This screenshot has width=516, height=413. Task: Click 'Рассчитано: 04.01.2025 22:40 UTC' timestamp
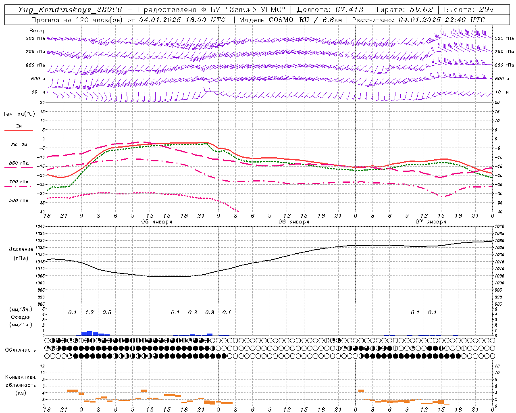(418, 20)
